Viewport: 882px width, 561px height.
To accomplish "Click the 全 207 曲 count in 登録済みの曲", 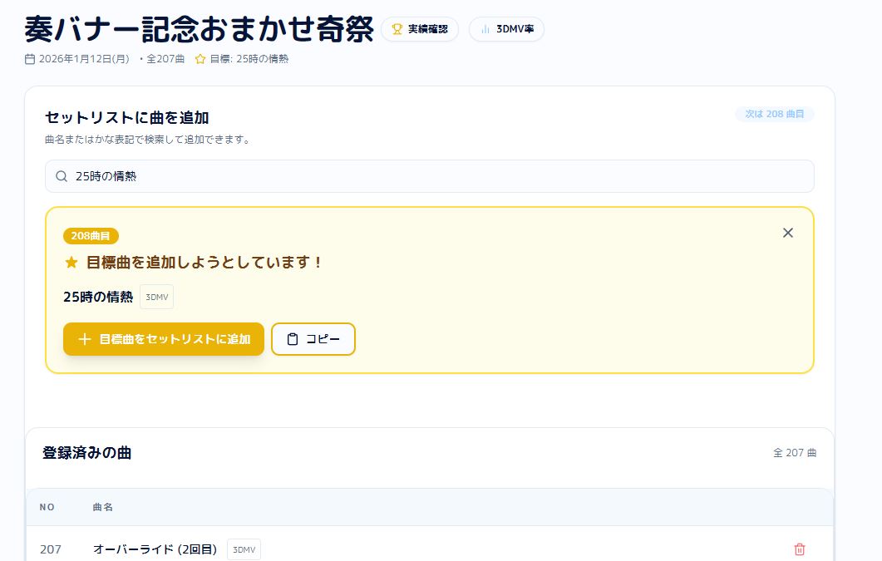I will click(x=795, y=453).
